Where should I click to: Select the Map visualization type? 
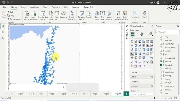pos(132,54)
